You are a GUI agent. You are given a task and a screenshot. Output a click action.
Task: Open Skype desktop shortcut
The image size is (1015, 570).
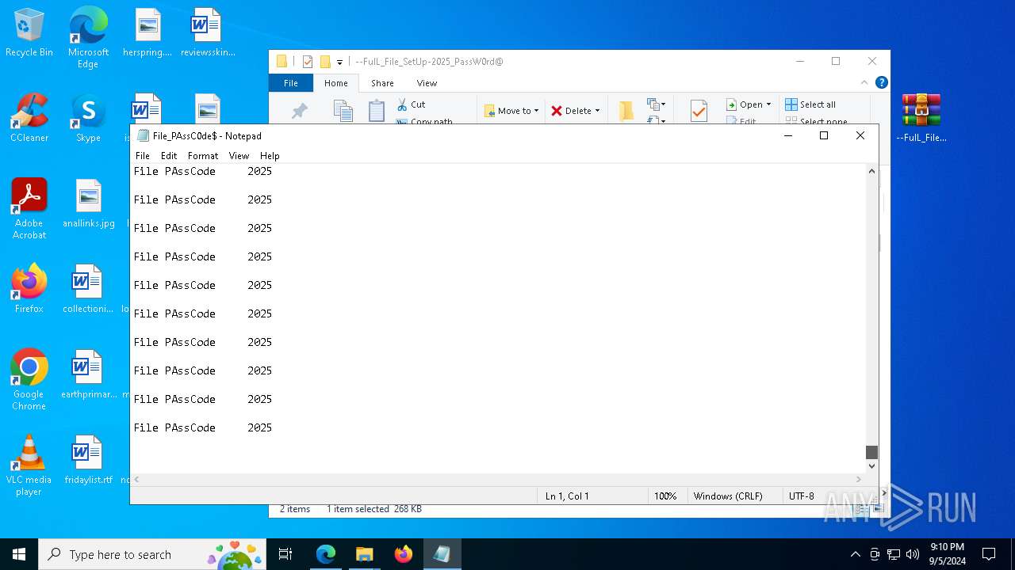[x=88, y=119]
